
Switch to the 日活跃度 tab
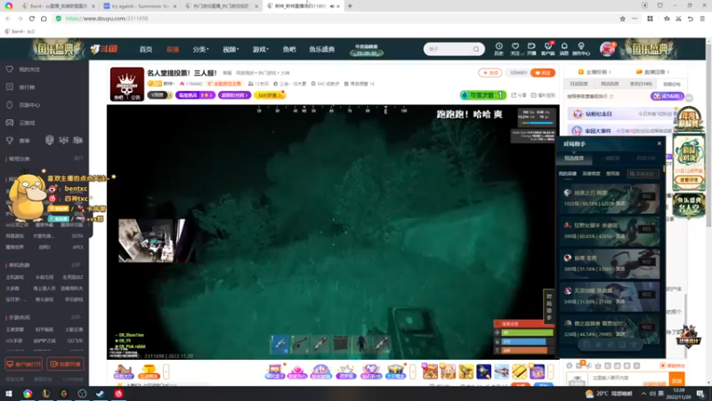[578, 84]
